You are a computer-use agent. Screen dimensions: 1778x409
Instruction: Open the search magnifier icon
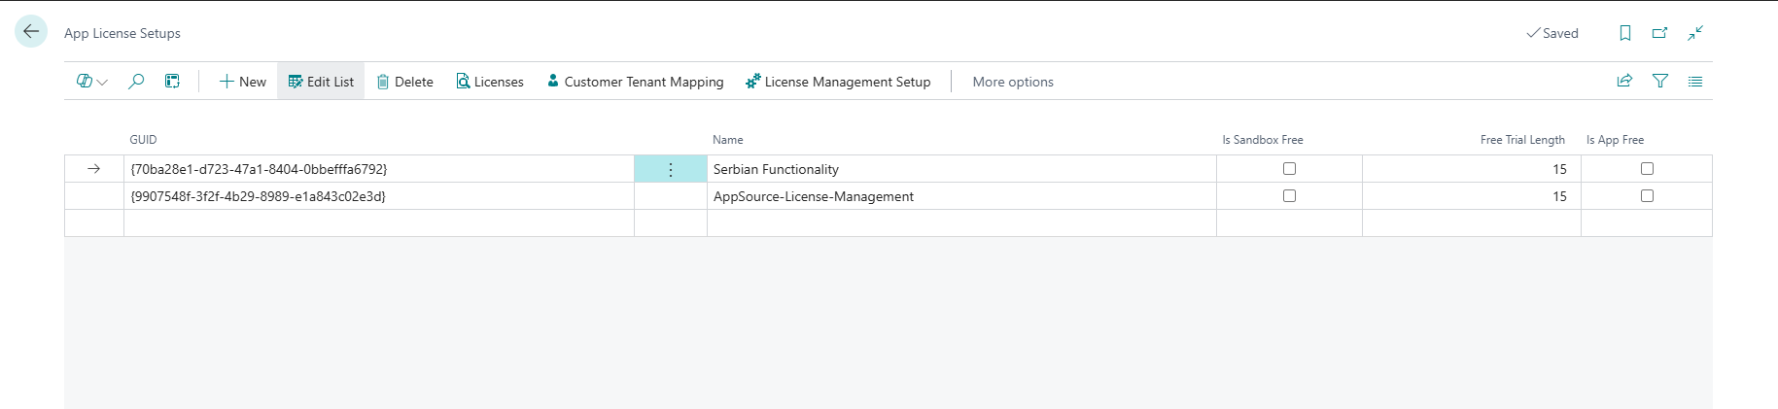point(136,82)
